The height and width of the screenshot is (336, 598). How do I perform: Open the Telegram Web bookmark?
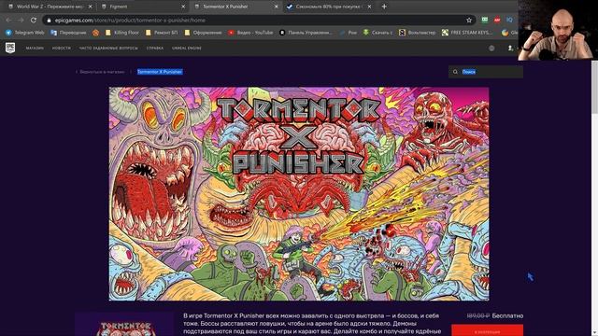pos(25,33)
